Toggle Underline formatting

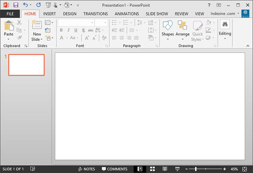[x=76, y=30]
